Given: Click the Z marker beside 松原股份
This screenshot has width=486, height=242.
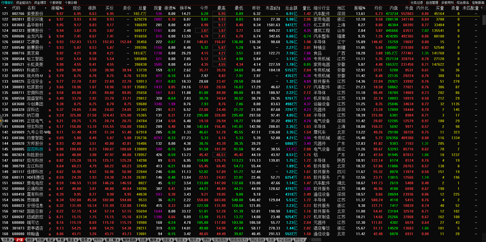Looking at the screenshot, I should [50, 88].
